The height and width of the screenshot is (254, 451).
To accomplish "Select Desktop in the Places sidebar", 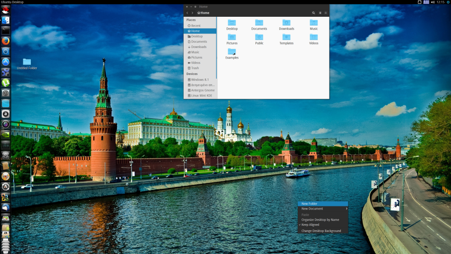I will coord(200,36).
